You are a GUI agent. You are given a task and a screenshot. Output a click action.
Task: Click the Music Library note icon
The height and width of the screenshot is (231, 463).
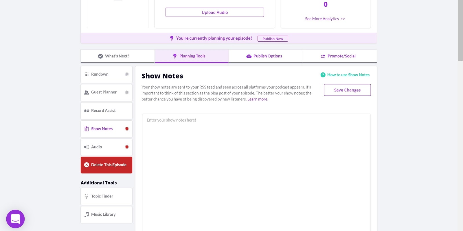[87, 214]
